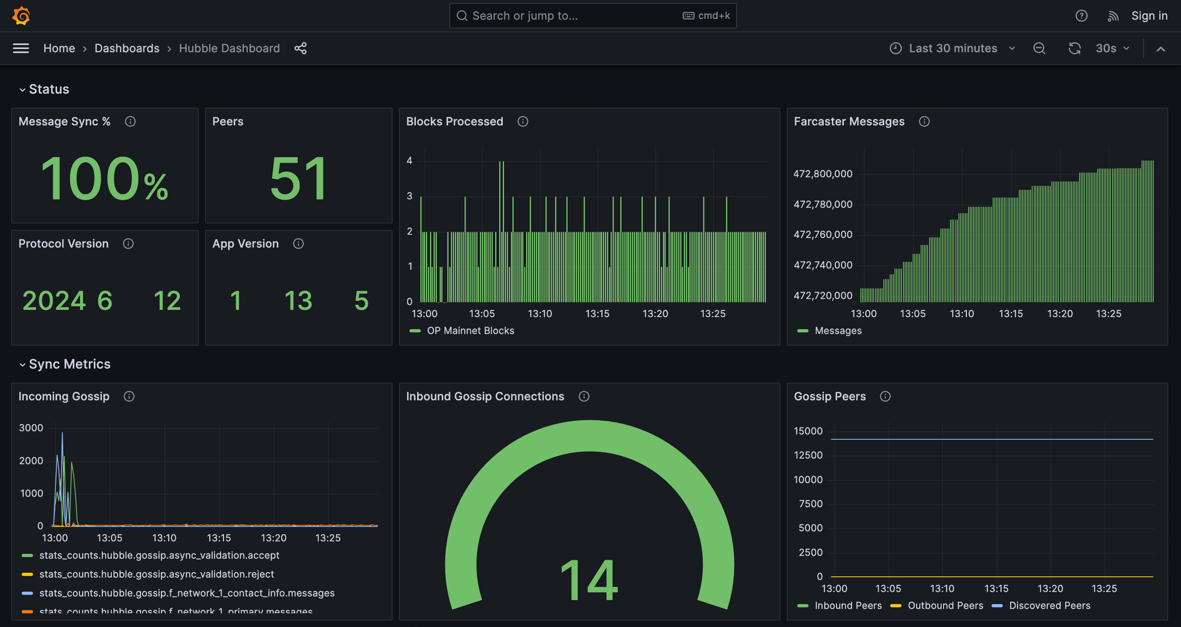Click the blue swatch beside Discovered Peers
The image size is (1181, 627).
pos(997,605)
